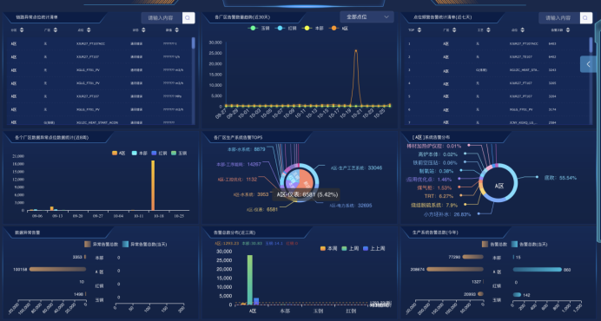This screenshot has width=601, height=321.
Task: Sort left table by first column arrows
Action: (x=22, y=29)
